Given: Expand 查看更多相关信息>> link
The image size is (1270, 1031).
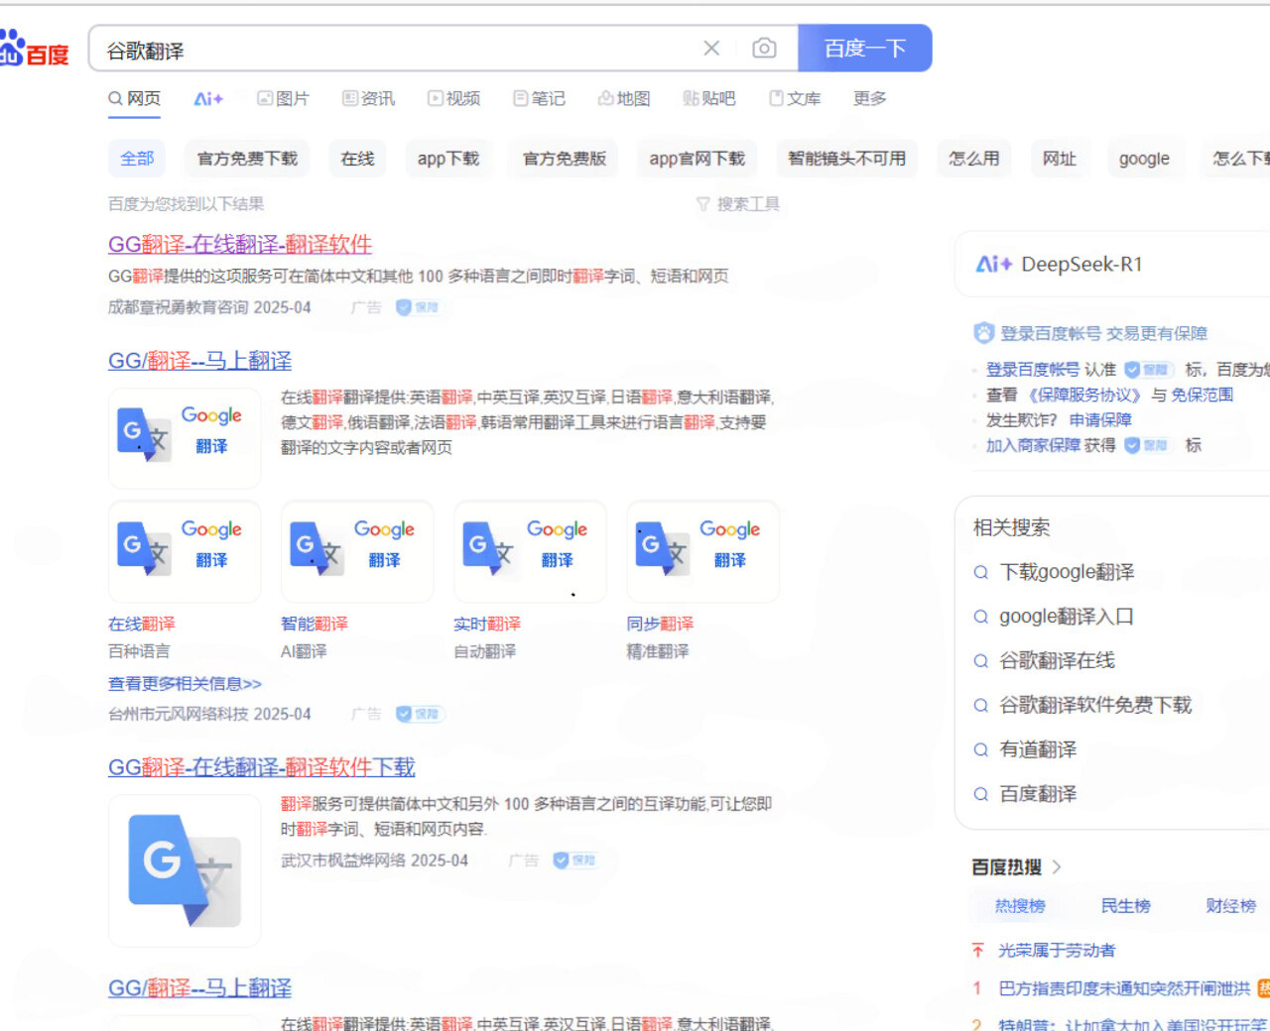Looking at the screenshot, I should click(x=185, y=683).
